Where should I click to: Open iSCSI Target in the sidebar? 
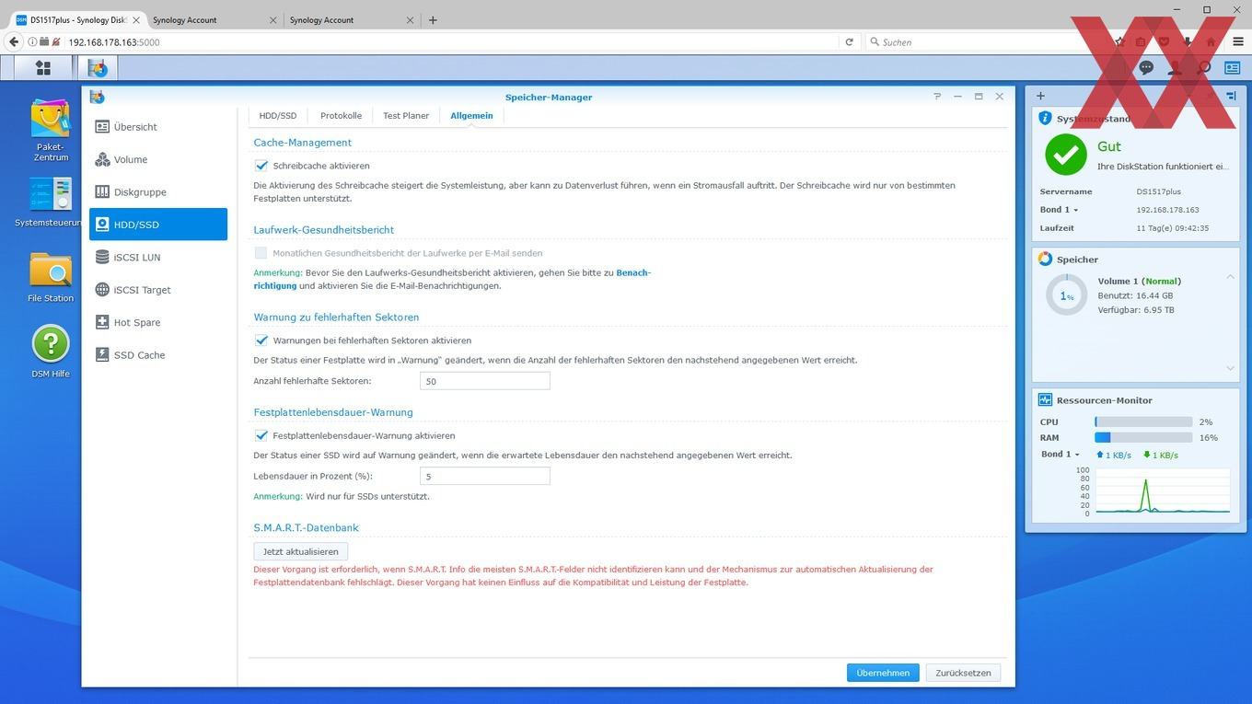click(158, 290)
